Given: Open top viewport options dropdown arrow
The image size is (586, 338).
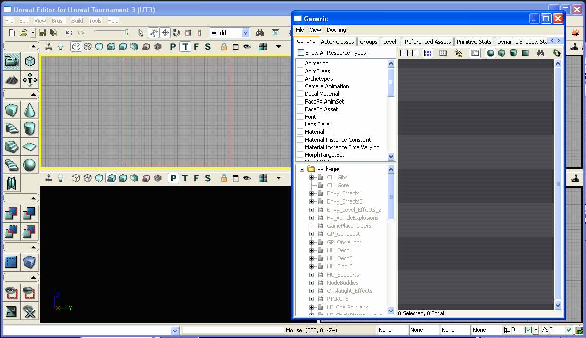Looking at the screenshot, I should pos(278,46).
